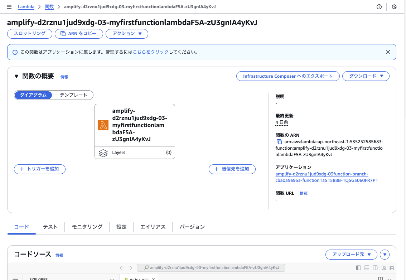Viewport: 406px width, 280px height.
Task: Dismiss the application info banner
Action: click(388, 52)
